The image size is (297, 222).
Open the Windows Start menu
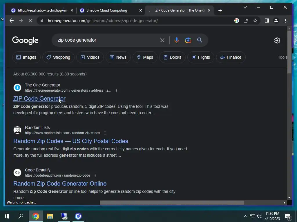tap(7, 216)
